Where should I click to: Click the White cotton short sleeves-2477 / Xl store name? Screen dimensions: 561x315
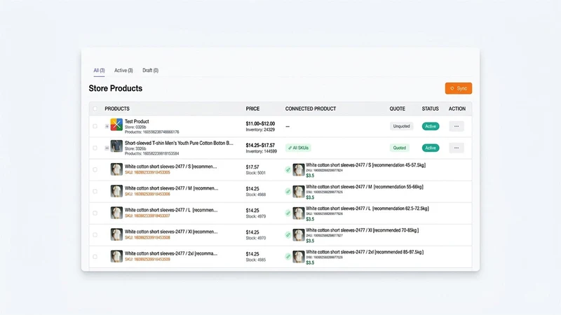click(171, 232)
